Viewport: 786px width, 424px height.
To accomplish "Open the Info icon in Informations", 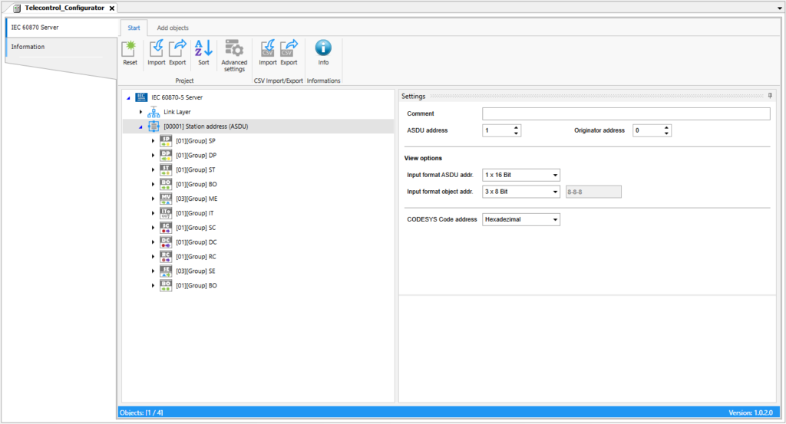I will pyautogui.click(x=323, y=49).
